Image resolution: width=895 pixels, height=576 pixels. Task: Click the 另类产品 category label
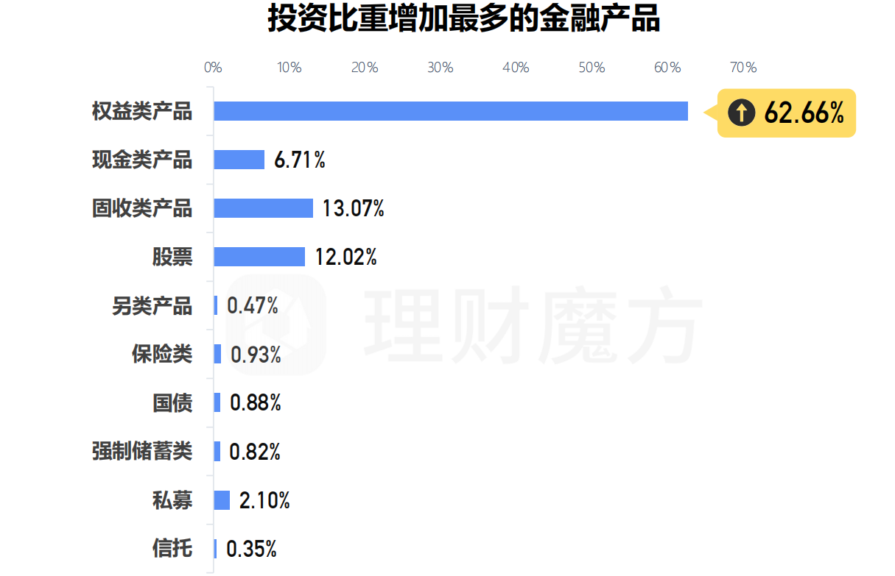click(152, 306)
